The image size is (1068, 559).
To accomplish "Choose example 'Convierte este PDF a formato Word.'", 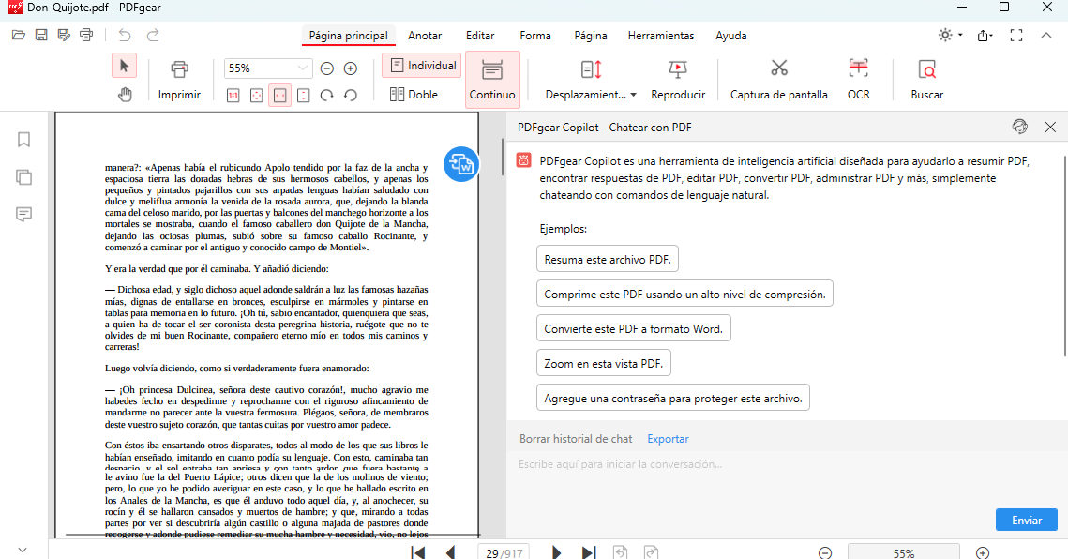I will point(634,328).
